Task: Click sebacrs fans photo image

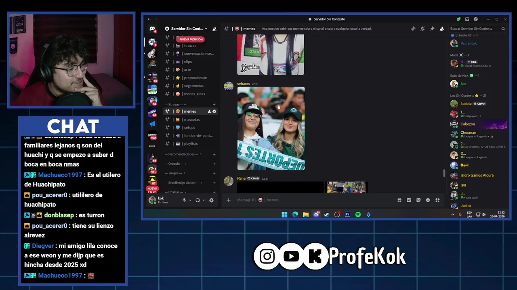Action: pos(271,128)
